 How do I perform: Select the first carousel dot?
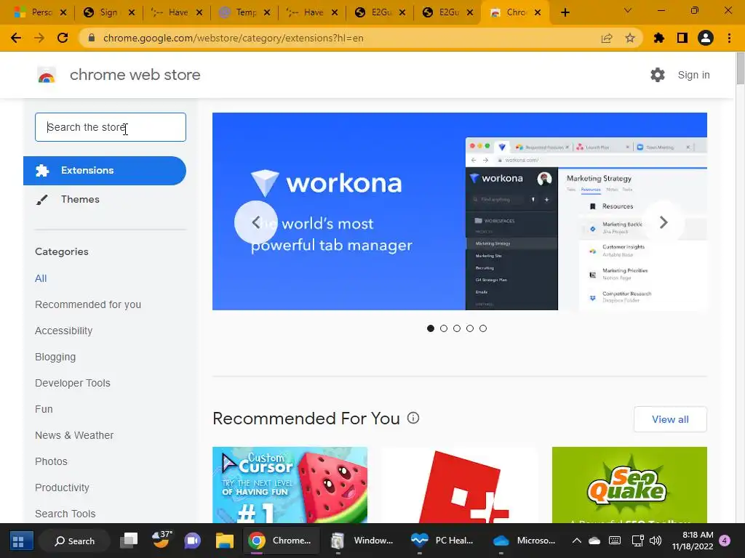(431, 328)
